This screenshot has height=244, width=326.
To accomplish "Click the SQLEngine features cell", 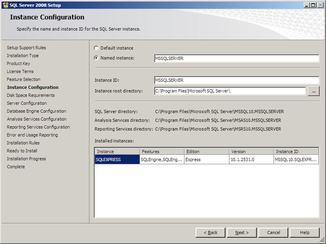I will [162, 159].
